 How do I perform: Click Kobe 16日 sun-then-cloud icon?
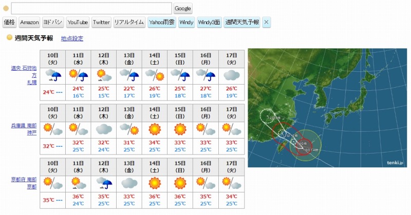point(206,130)
